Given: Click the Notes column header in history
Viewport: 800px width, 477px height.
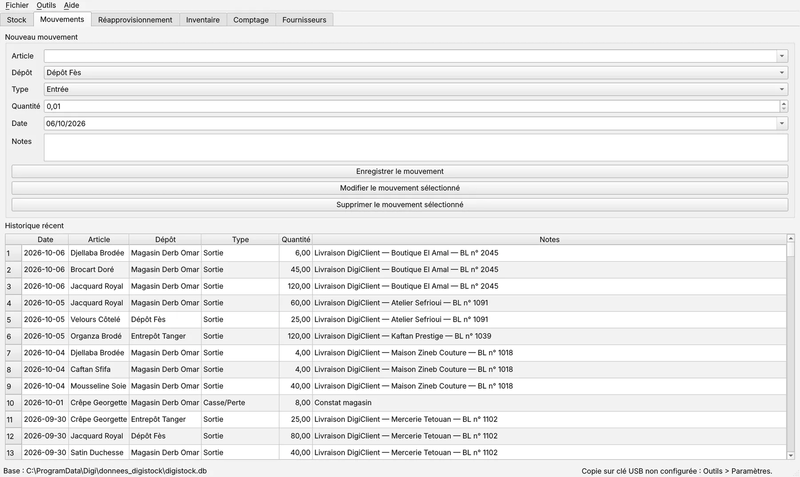Looking at the screenshot, I should click(549, 240).
